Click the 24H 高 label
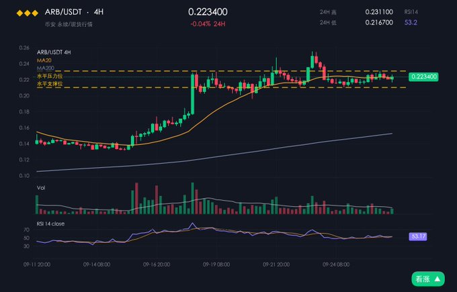457x292 pixels. pyautogui.click(x=328, y=12)
